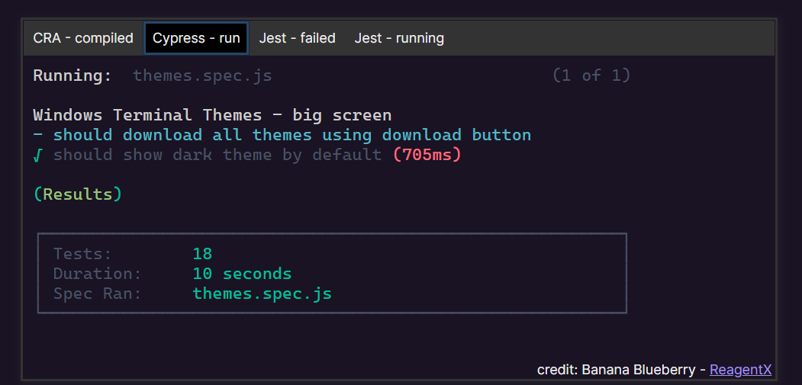Click the '(1 of 1)' counter

[x=591, y=75]
